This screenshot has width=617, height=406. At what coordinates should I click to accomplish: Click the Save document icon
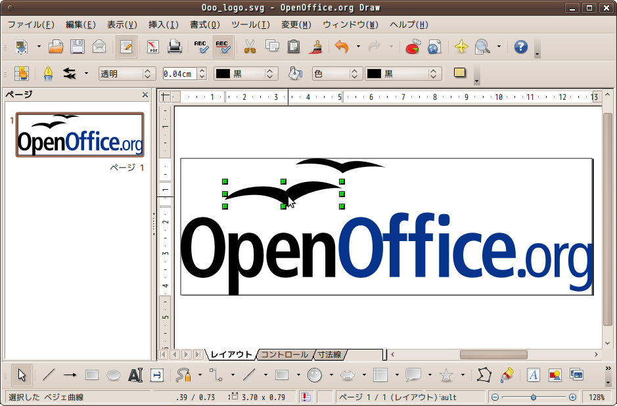78,47
